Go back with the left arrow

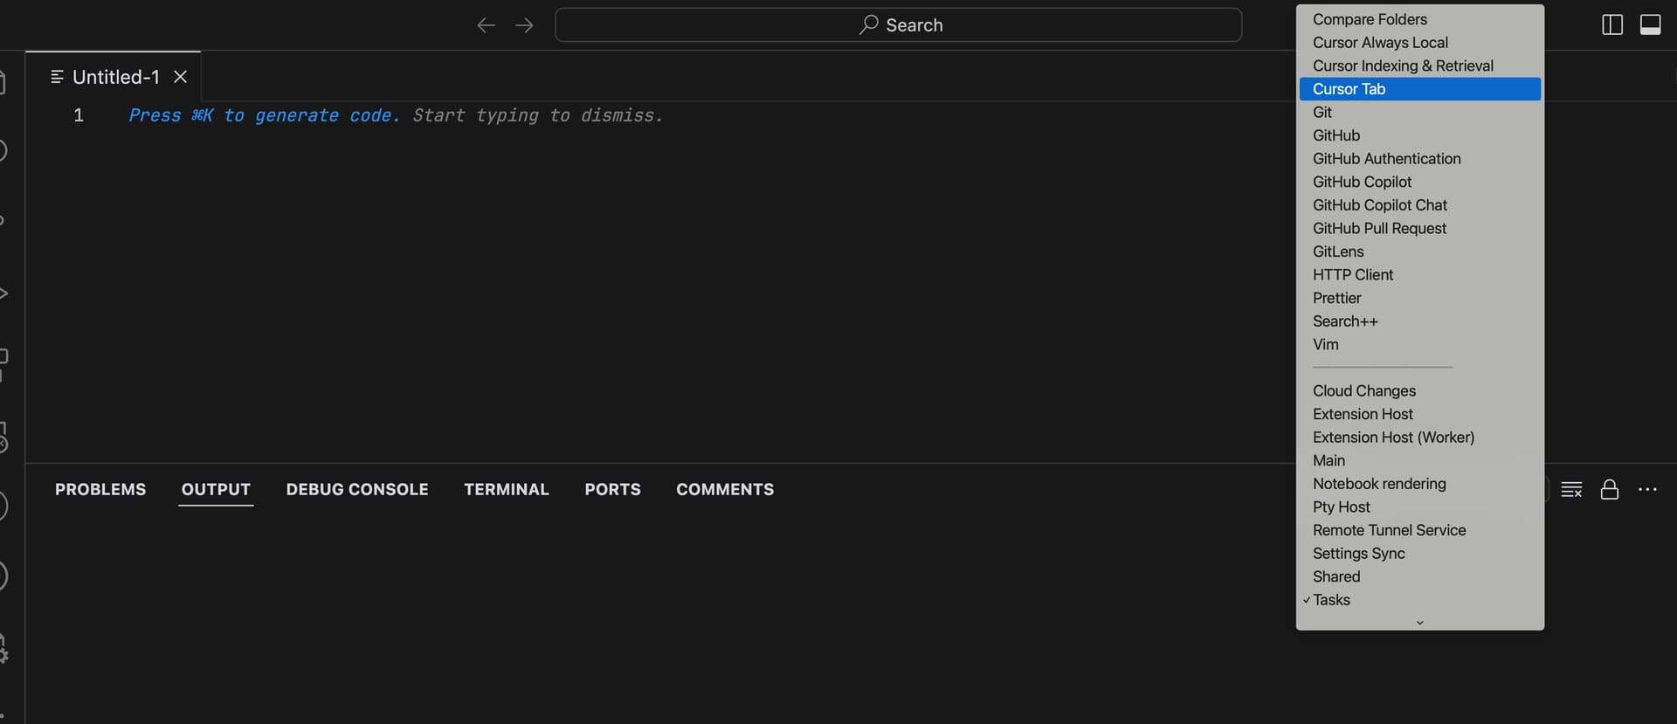tap(486, 25)
